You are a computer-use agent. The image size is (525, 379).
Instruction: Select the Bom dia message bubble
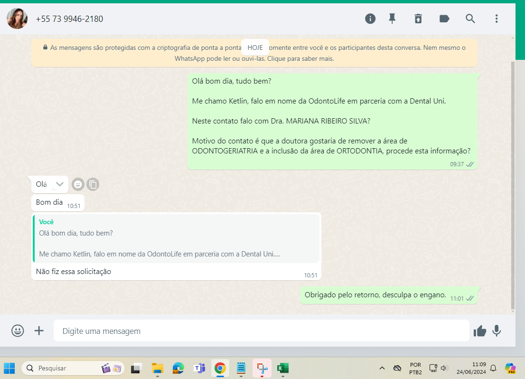click(57, 203)
